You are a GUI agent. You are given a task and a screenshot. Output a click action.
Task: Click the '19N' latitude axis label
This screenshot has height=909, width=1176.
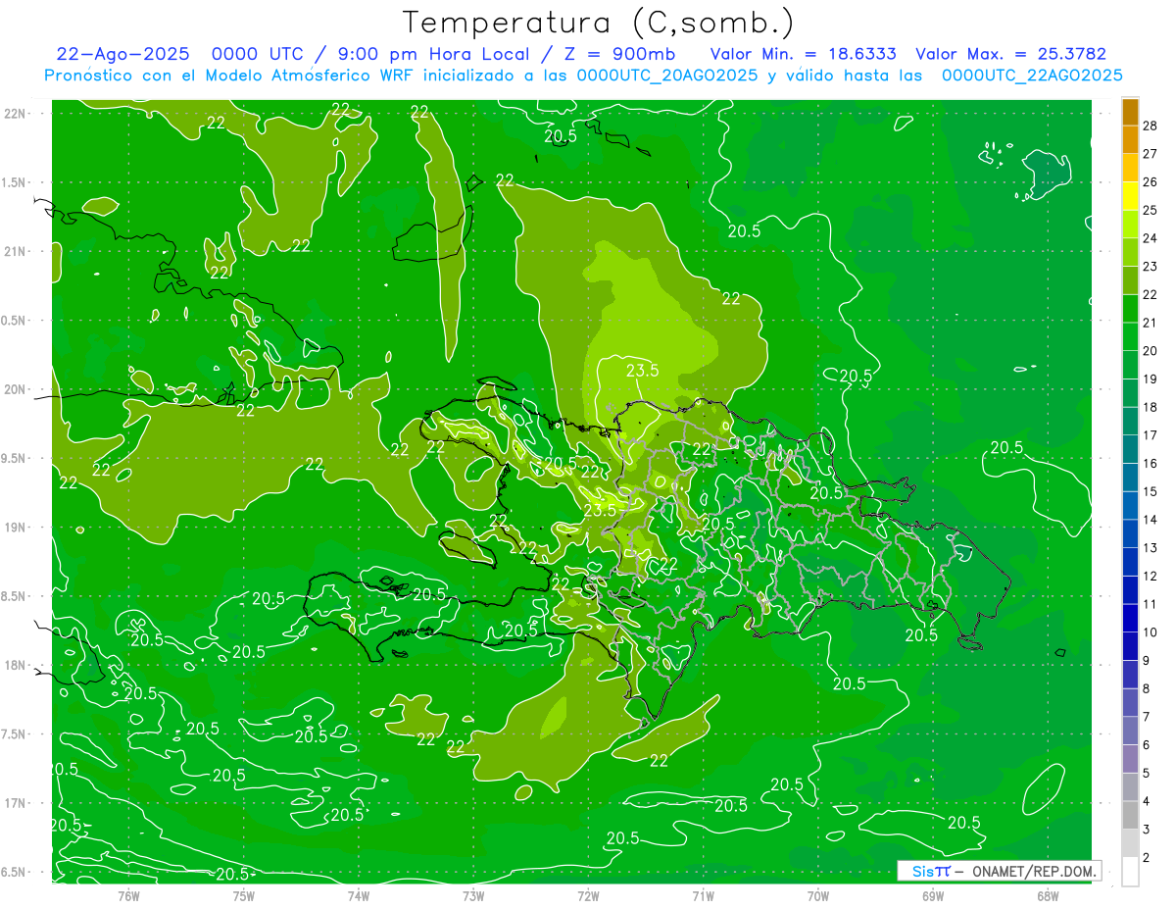pos(15,528)
